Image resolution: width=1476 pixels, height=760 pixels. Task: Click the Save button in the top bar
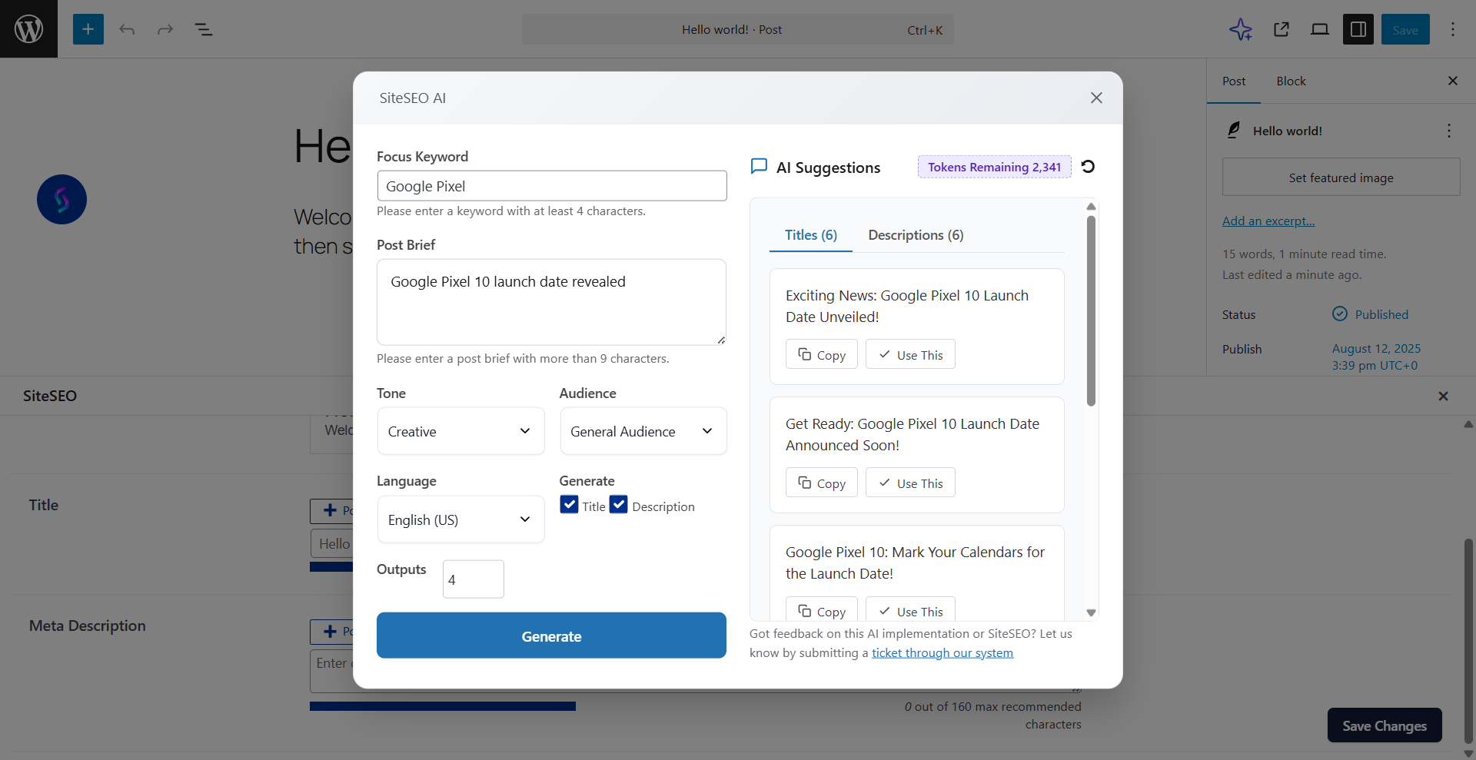[1405, 29]
